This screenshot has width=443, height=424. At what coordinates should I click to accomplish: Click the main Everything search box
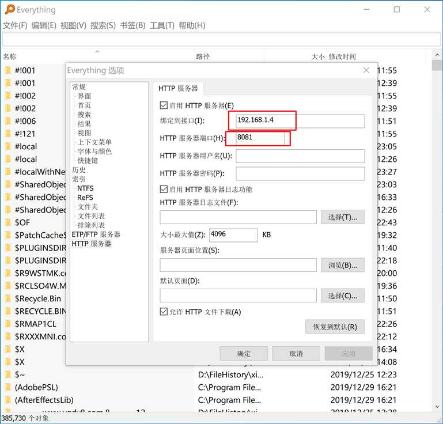[221, 40]
